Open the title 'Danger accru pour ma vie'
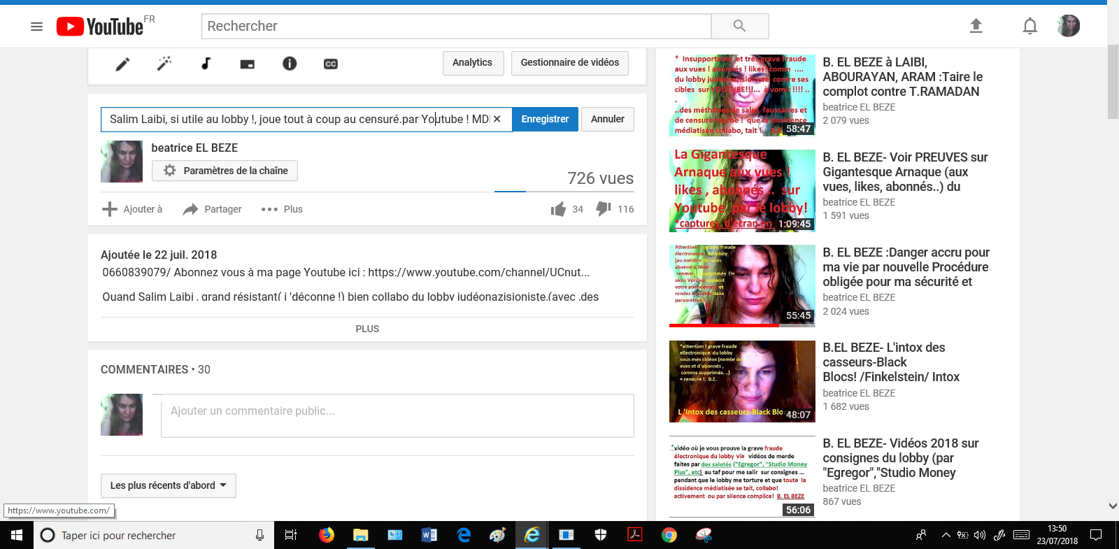 pyautogui.click(x=906, y=267)
